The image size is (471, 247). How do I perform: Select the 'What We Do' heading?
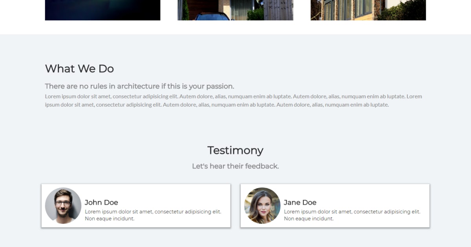pos(79,69)
